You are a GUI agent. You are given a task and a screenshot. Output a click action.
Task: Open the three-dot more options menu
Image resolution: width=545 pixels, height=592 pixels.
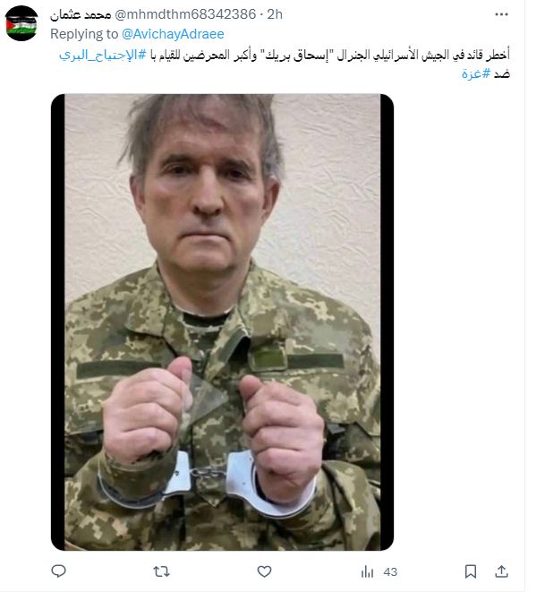501,14
